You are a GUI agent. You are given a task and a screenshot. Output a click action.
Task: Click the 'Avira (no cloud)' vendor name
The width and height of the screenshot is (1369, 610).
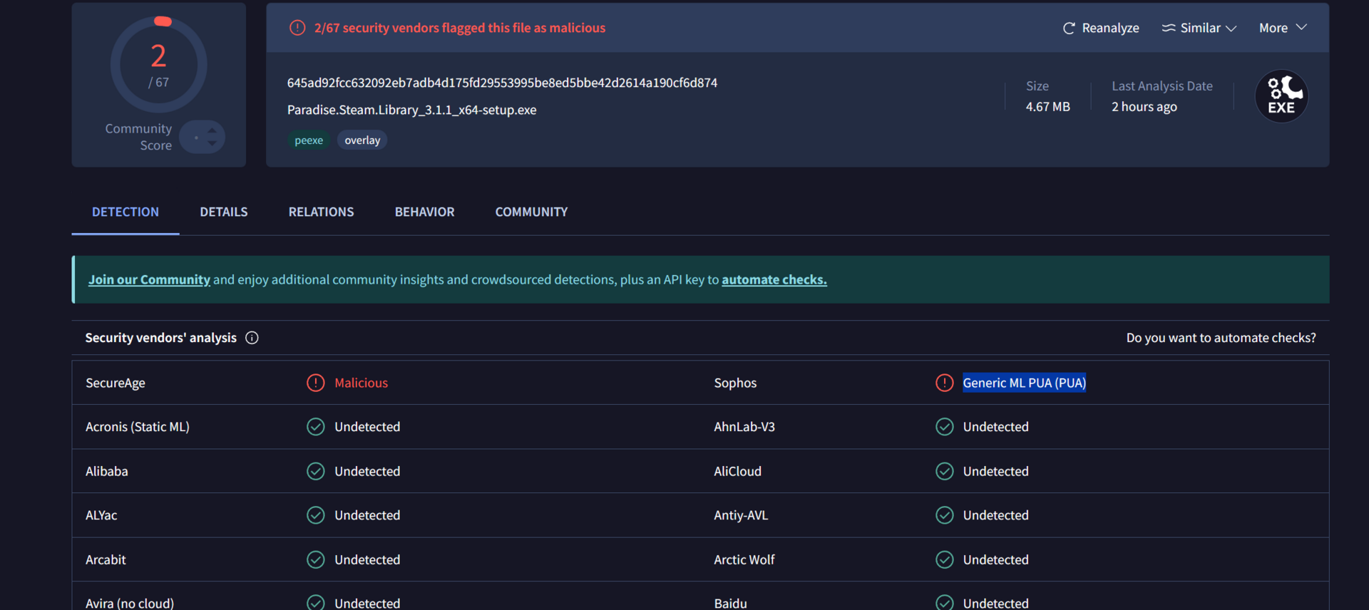pyautogui.click(x=130, y=603)
